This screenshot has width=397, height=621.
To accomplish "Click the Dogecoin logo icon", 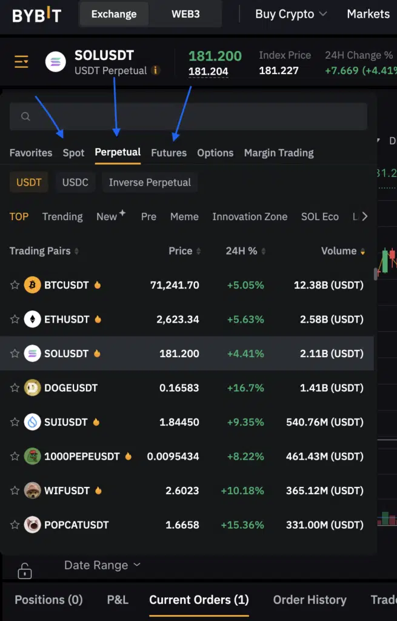I will coord(33,388).
